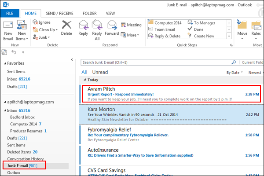The width and height of the screenshot is (264, 176).
Task: Open the Clean Up dropdown
Action: pos(45,29)
